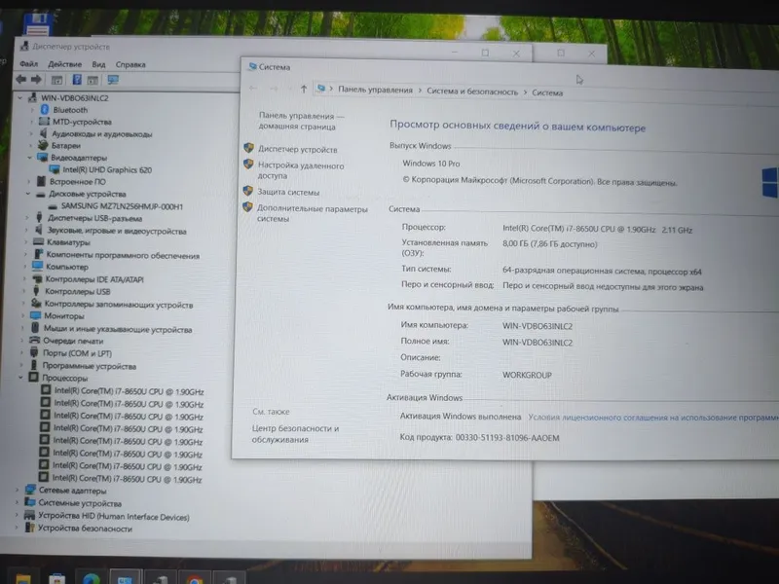Click the back arrow in Device Manager toolbar
This screenshot has height=584, width=779.
(x=20, y=79)
